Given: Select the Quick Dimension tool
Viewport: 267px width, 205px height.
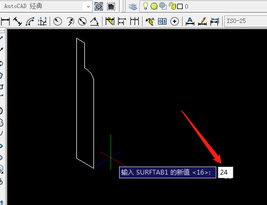Looking at the screenshot, I should 109,21.
